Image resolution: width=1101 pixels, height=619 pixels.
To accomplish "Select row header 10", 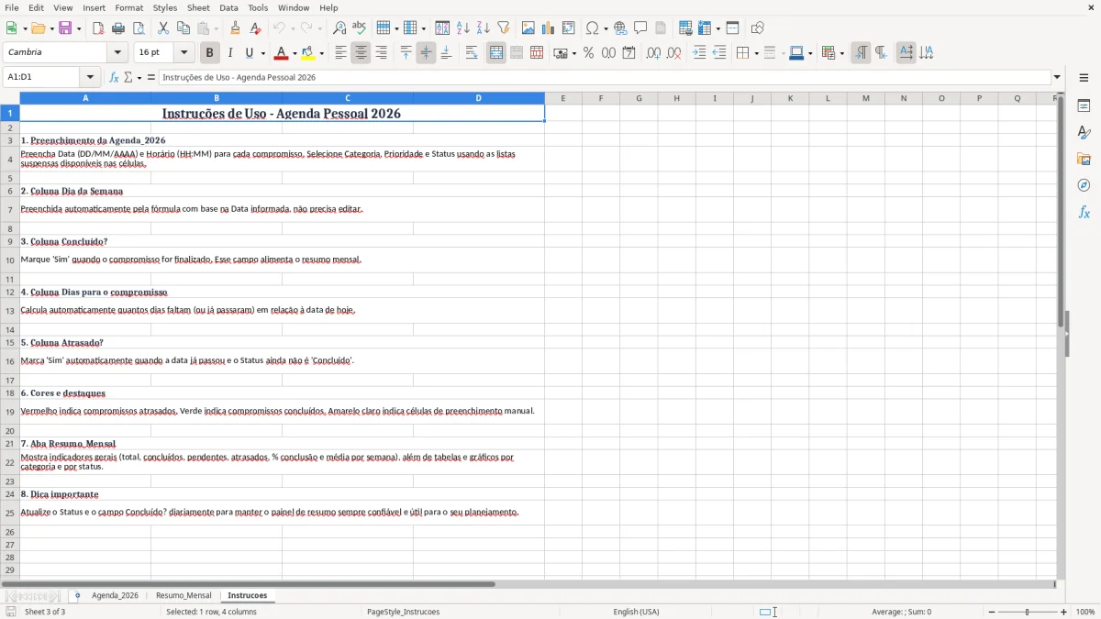I will tap(9, 260).
